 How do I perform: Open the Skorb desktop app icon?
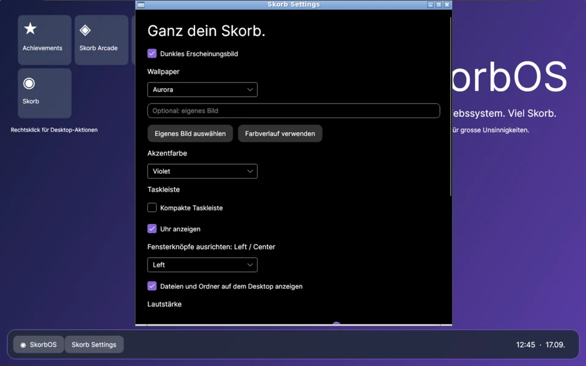(x=45, y=93)
